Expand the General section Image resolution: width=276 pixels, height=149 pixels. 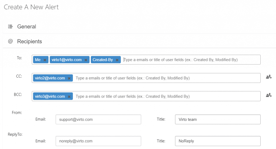[x=27, y=27]
